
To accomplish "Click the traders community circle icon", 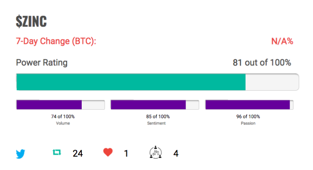I will tap(156, 153).
